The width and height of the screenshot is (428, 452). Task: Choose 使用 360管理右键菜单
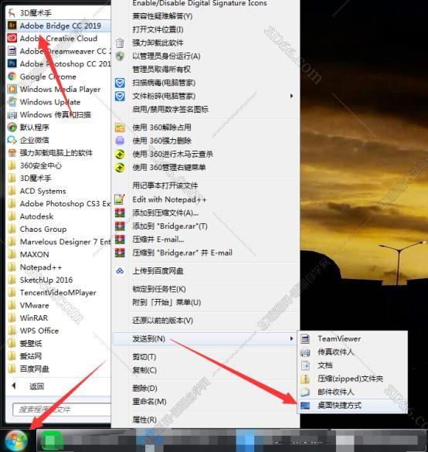[169, 168]
